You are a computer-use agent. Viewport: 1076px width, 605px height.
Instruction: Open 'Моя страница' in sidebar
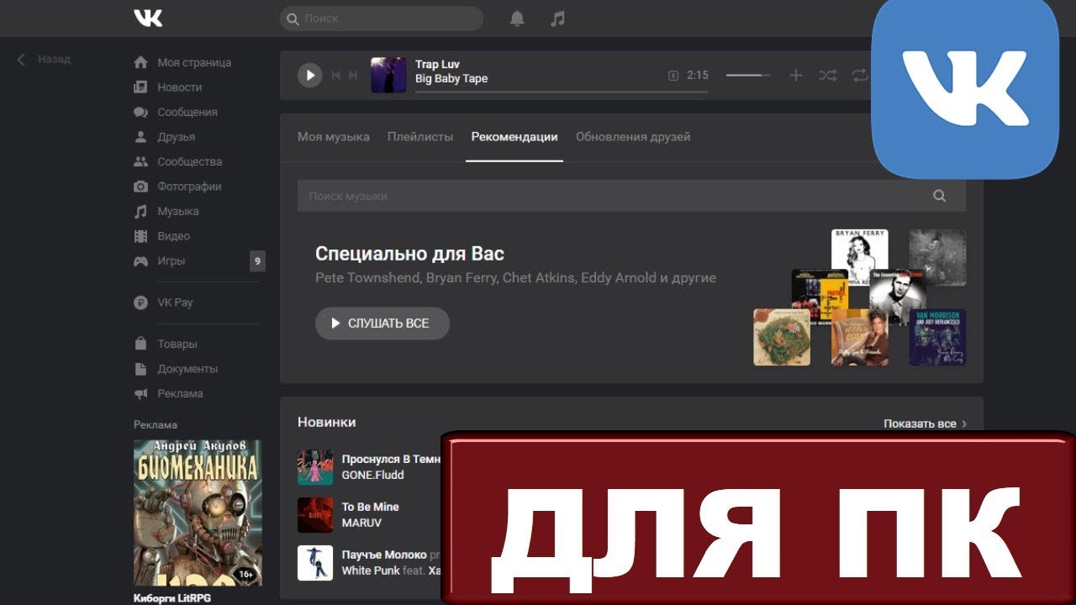pyautogui.click(x=194, y=62)
